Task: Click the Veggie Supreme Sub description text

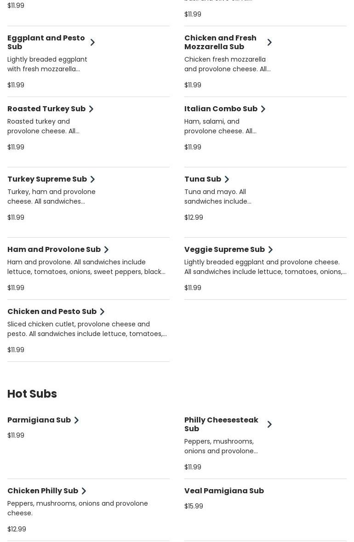Action: point(265,267)
